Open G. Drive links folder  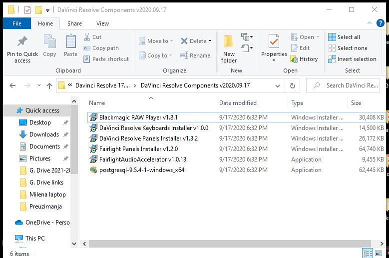pyautogui.click(x=46, y=182)
